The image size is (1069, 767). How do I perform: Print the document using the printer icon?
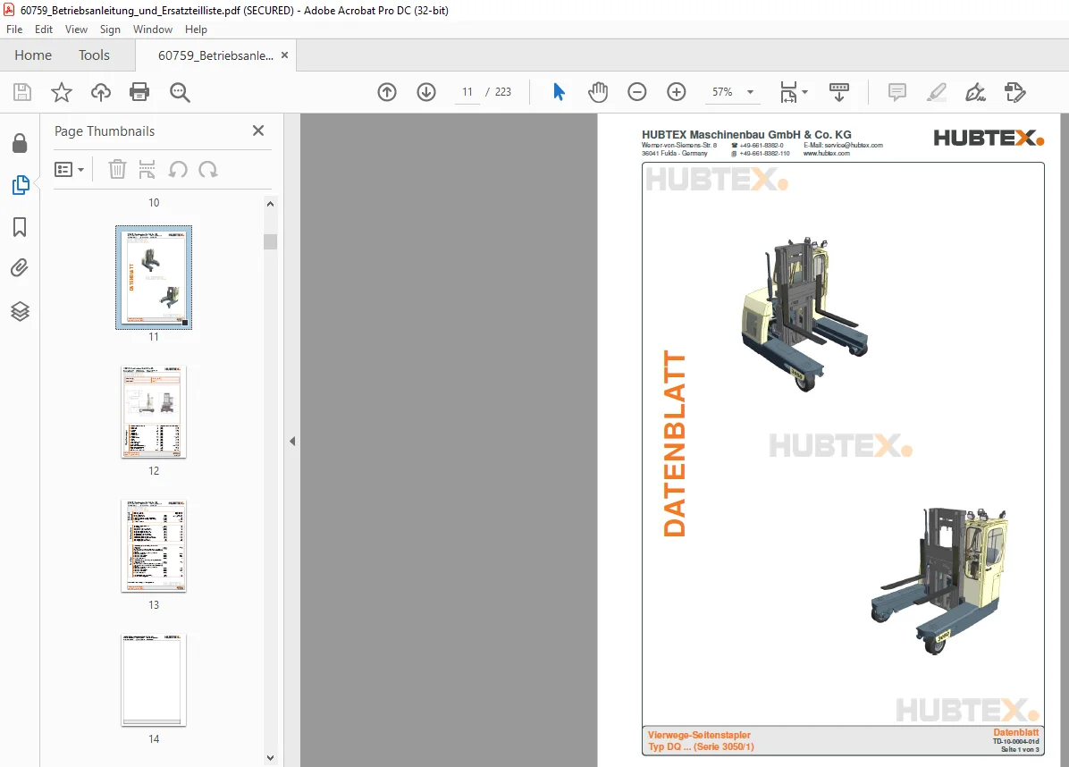pyautogui.click(x=139, y=92)
